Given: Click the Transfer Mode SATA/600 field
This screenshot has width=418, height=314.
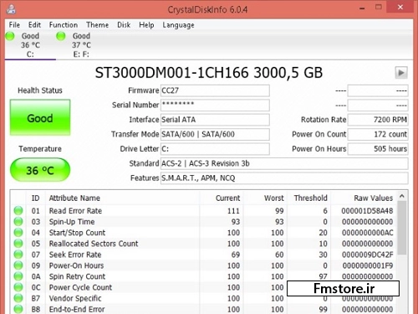Looking at the screenshot, I should (215, 134).
